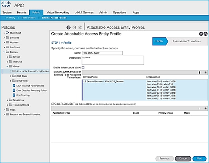Click the Application EPGs column header
Screen dimensions: 209x163
click(x=61, y=113)
